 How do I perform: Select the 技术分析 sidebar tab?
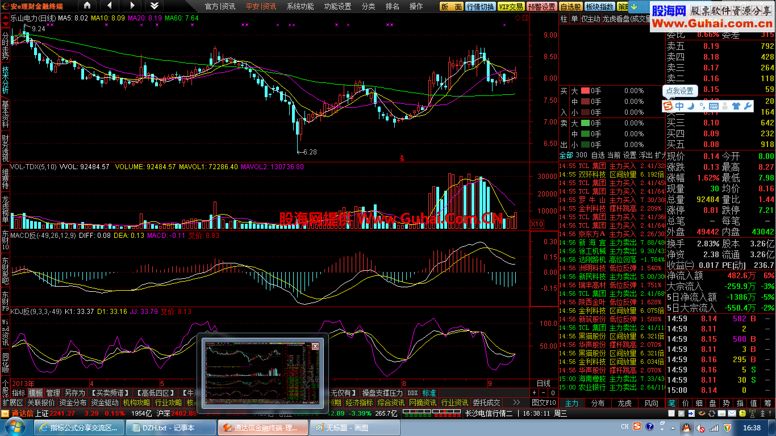[x=5, y=80]
